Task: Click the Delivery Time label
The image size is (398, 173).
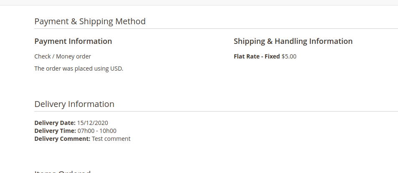Action: [55, 131]
